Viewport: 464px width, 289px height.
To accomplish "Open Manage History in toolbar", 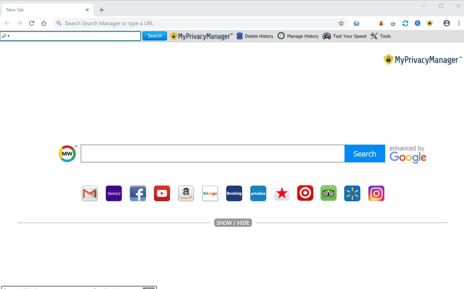I will [298, 36].
